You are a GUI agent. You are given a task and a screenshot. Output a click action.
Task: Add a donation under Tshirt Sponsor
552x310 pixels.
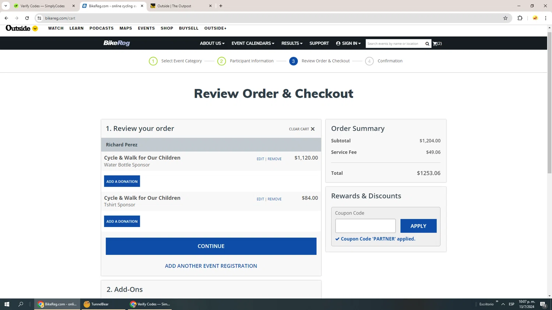tap(122, 221)
